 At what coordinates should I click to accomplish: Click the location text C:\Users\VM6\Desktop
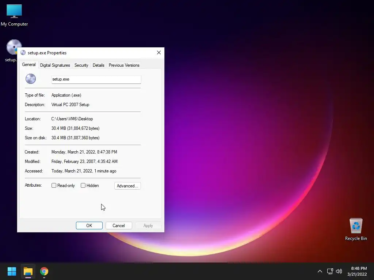pos(72,119)
